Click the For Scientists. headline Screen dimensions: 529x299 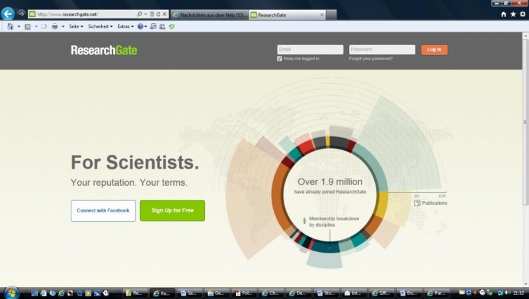click(x=135, y=162)
